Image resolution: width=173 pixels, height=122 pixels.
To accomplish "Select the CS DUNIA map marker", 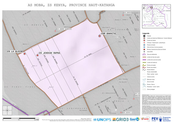I will 123,15.
